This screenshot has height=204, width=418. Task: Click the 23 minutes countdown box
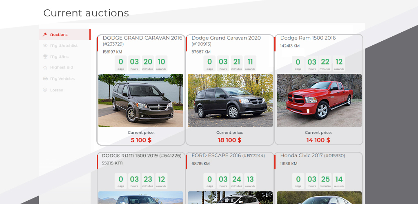tap(148, 181)
